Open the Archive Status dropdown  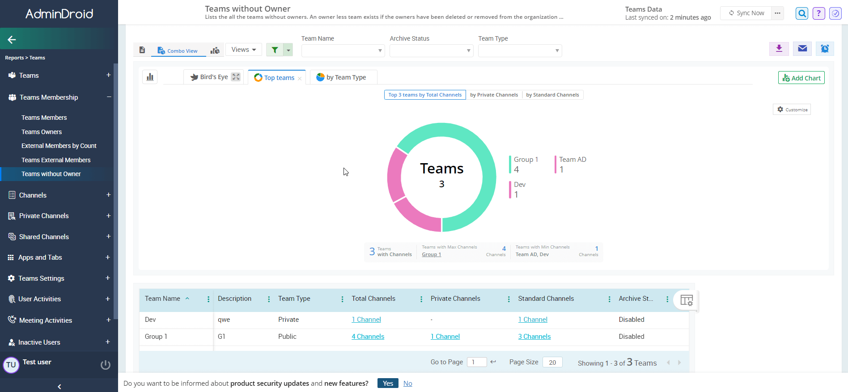(431, 51)
